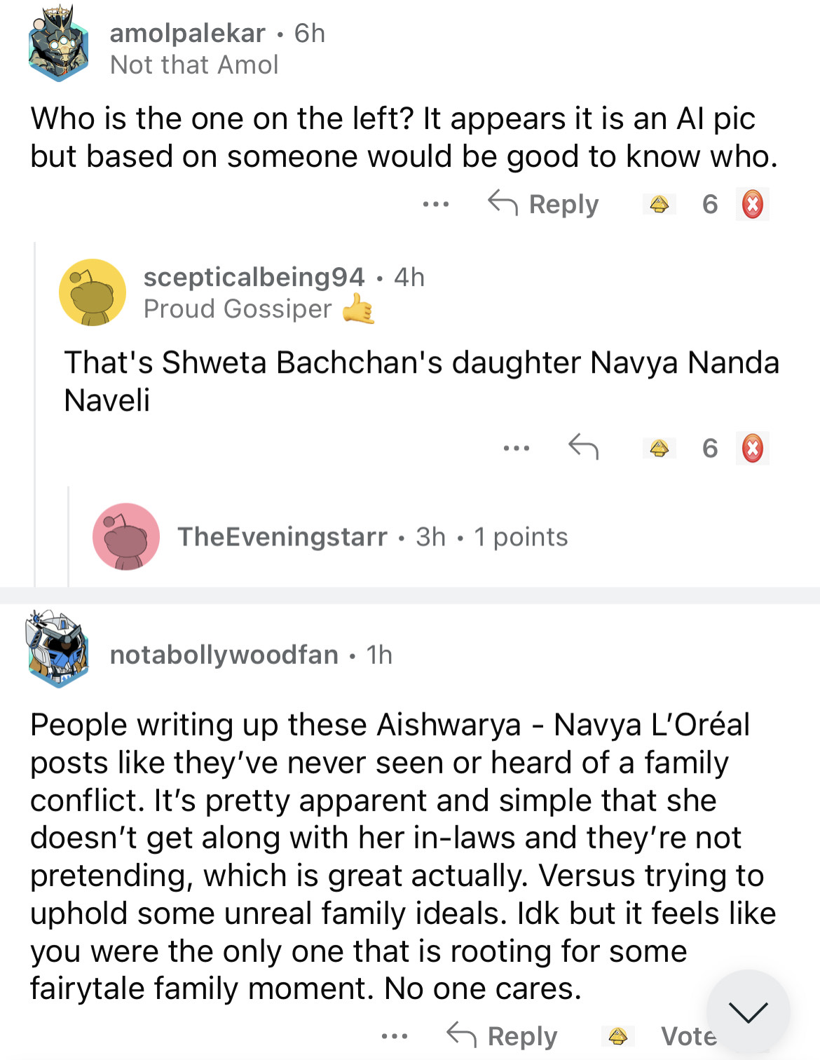
Task: Downvote amolpalekar's comment
Action: (752, 205)
